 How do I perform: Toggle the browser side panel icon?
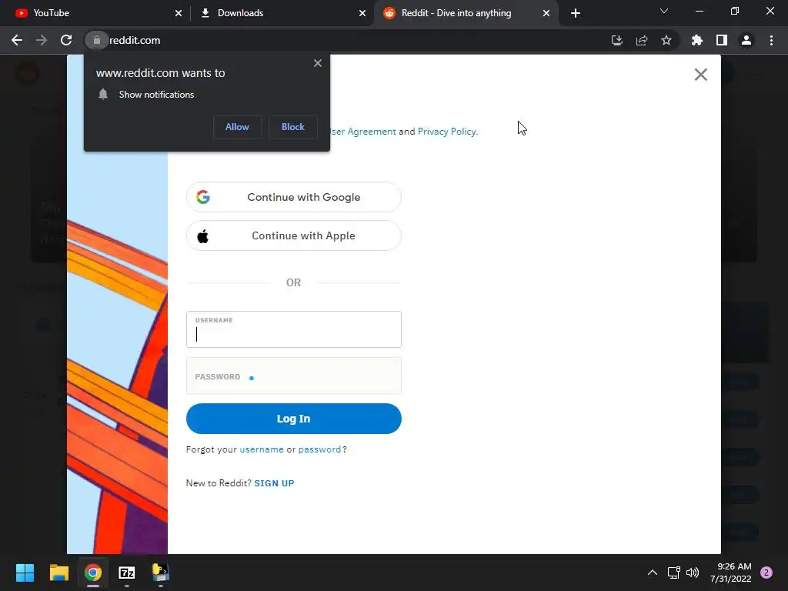point(722,40)
